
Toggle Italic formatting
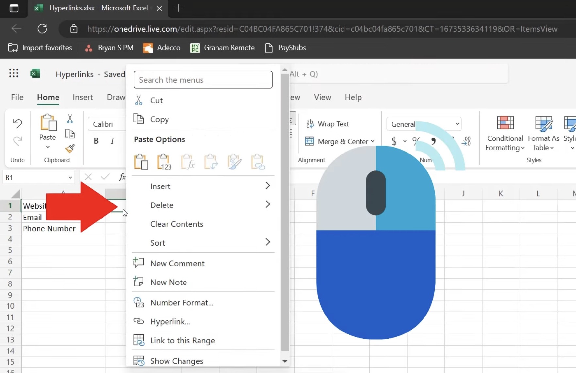[x=112, y=141]
